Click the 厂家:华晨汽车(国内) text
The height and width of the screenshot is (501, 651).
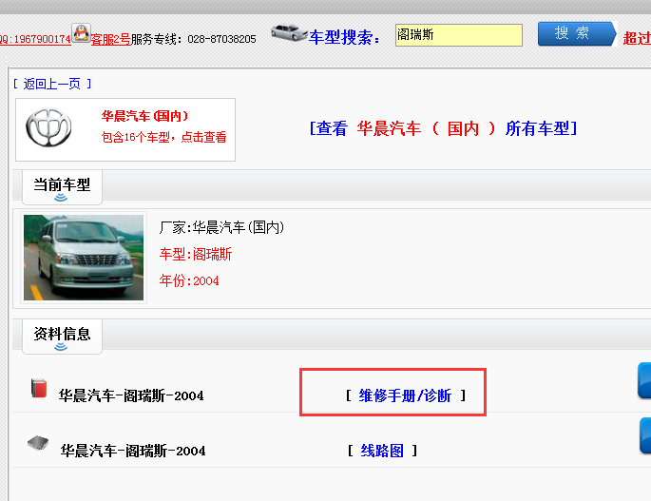pyautogui.click(x=221, y=227)
